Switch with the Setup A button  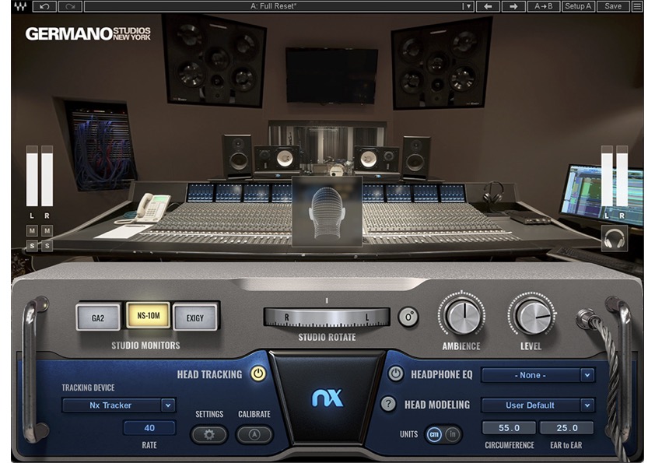coord(578,6)
